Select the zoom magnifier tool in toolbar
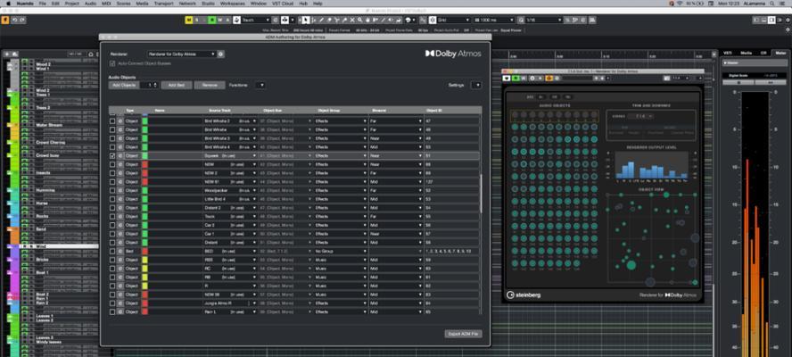Screen dimensions: 792x357 359,20
